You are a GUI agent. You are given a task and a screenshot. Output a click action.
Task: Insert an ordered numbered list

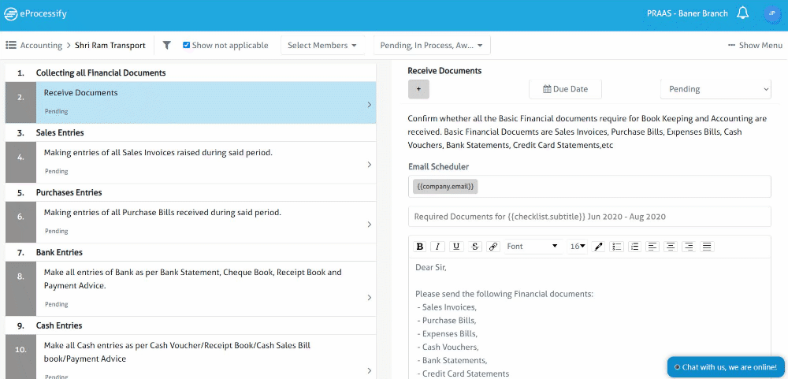(634, 247)
